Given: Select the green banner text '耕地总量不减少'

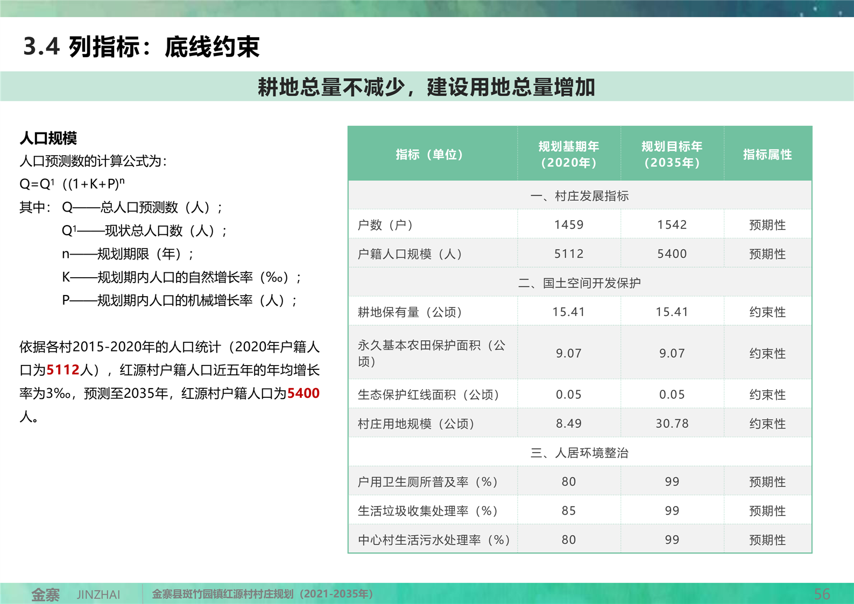Looking at the screenshot, I should coord(331,87).
